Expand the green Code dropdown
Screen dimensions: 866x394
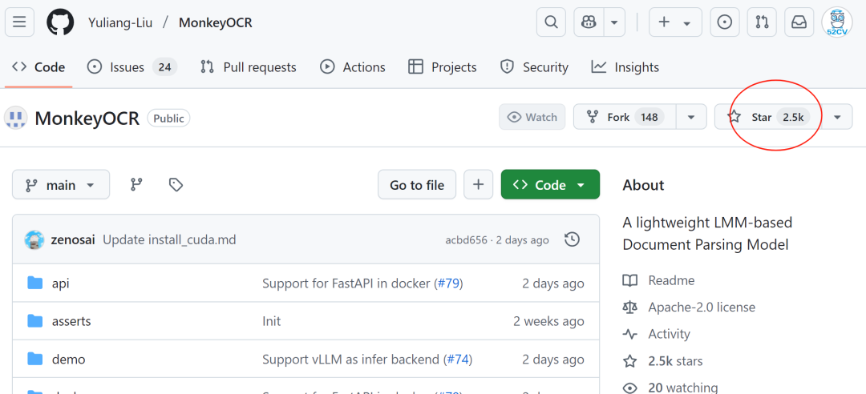pyautogui.click(x=550, y=185)
